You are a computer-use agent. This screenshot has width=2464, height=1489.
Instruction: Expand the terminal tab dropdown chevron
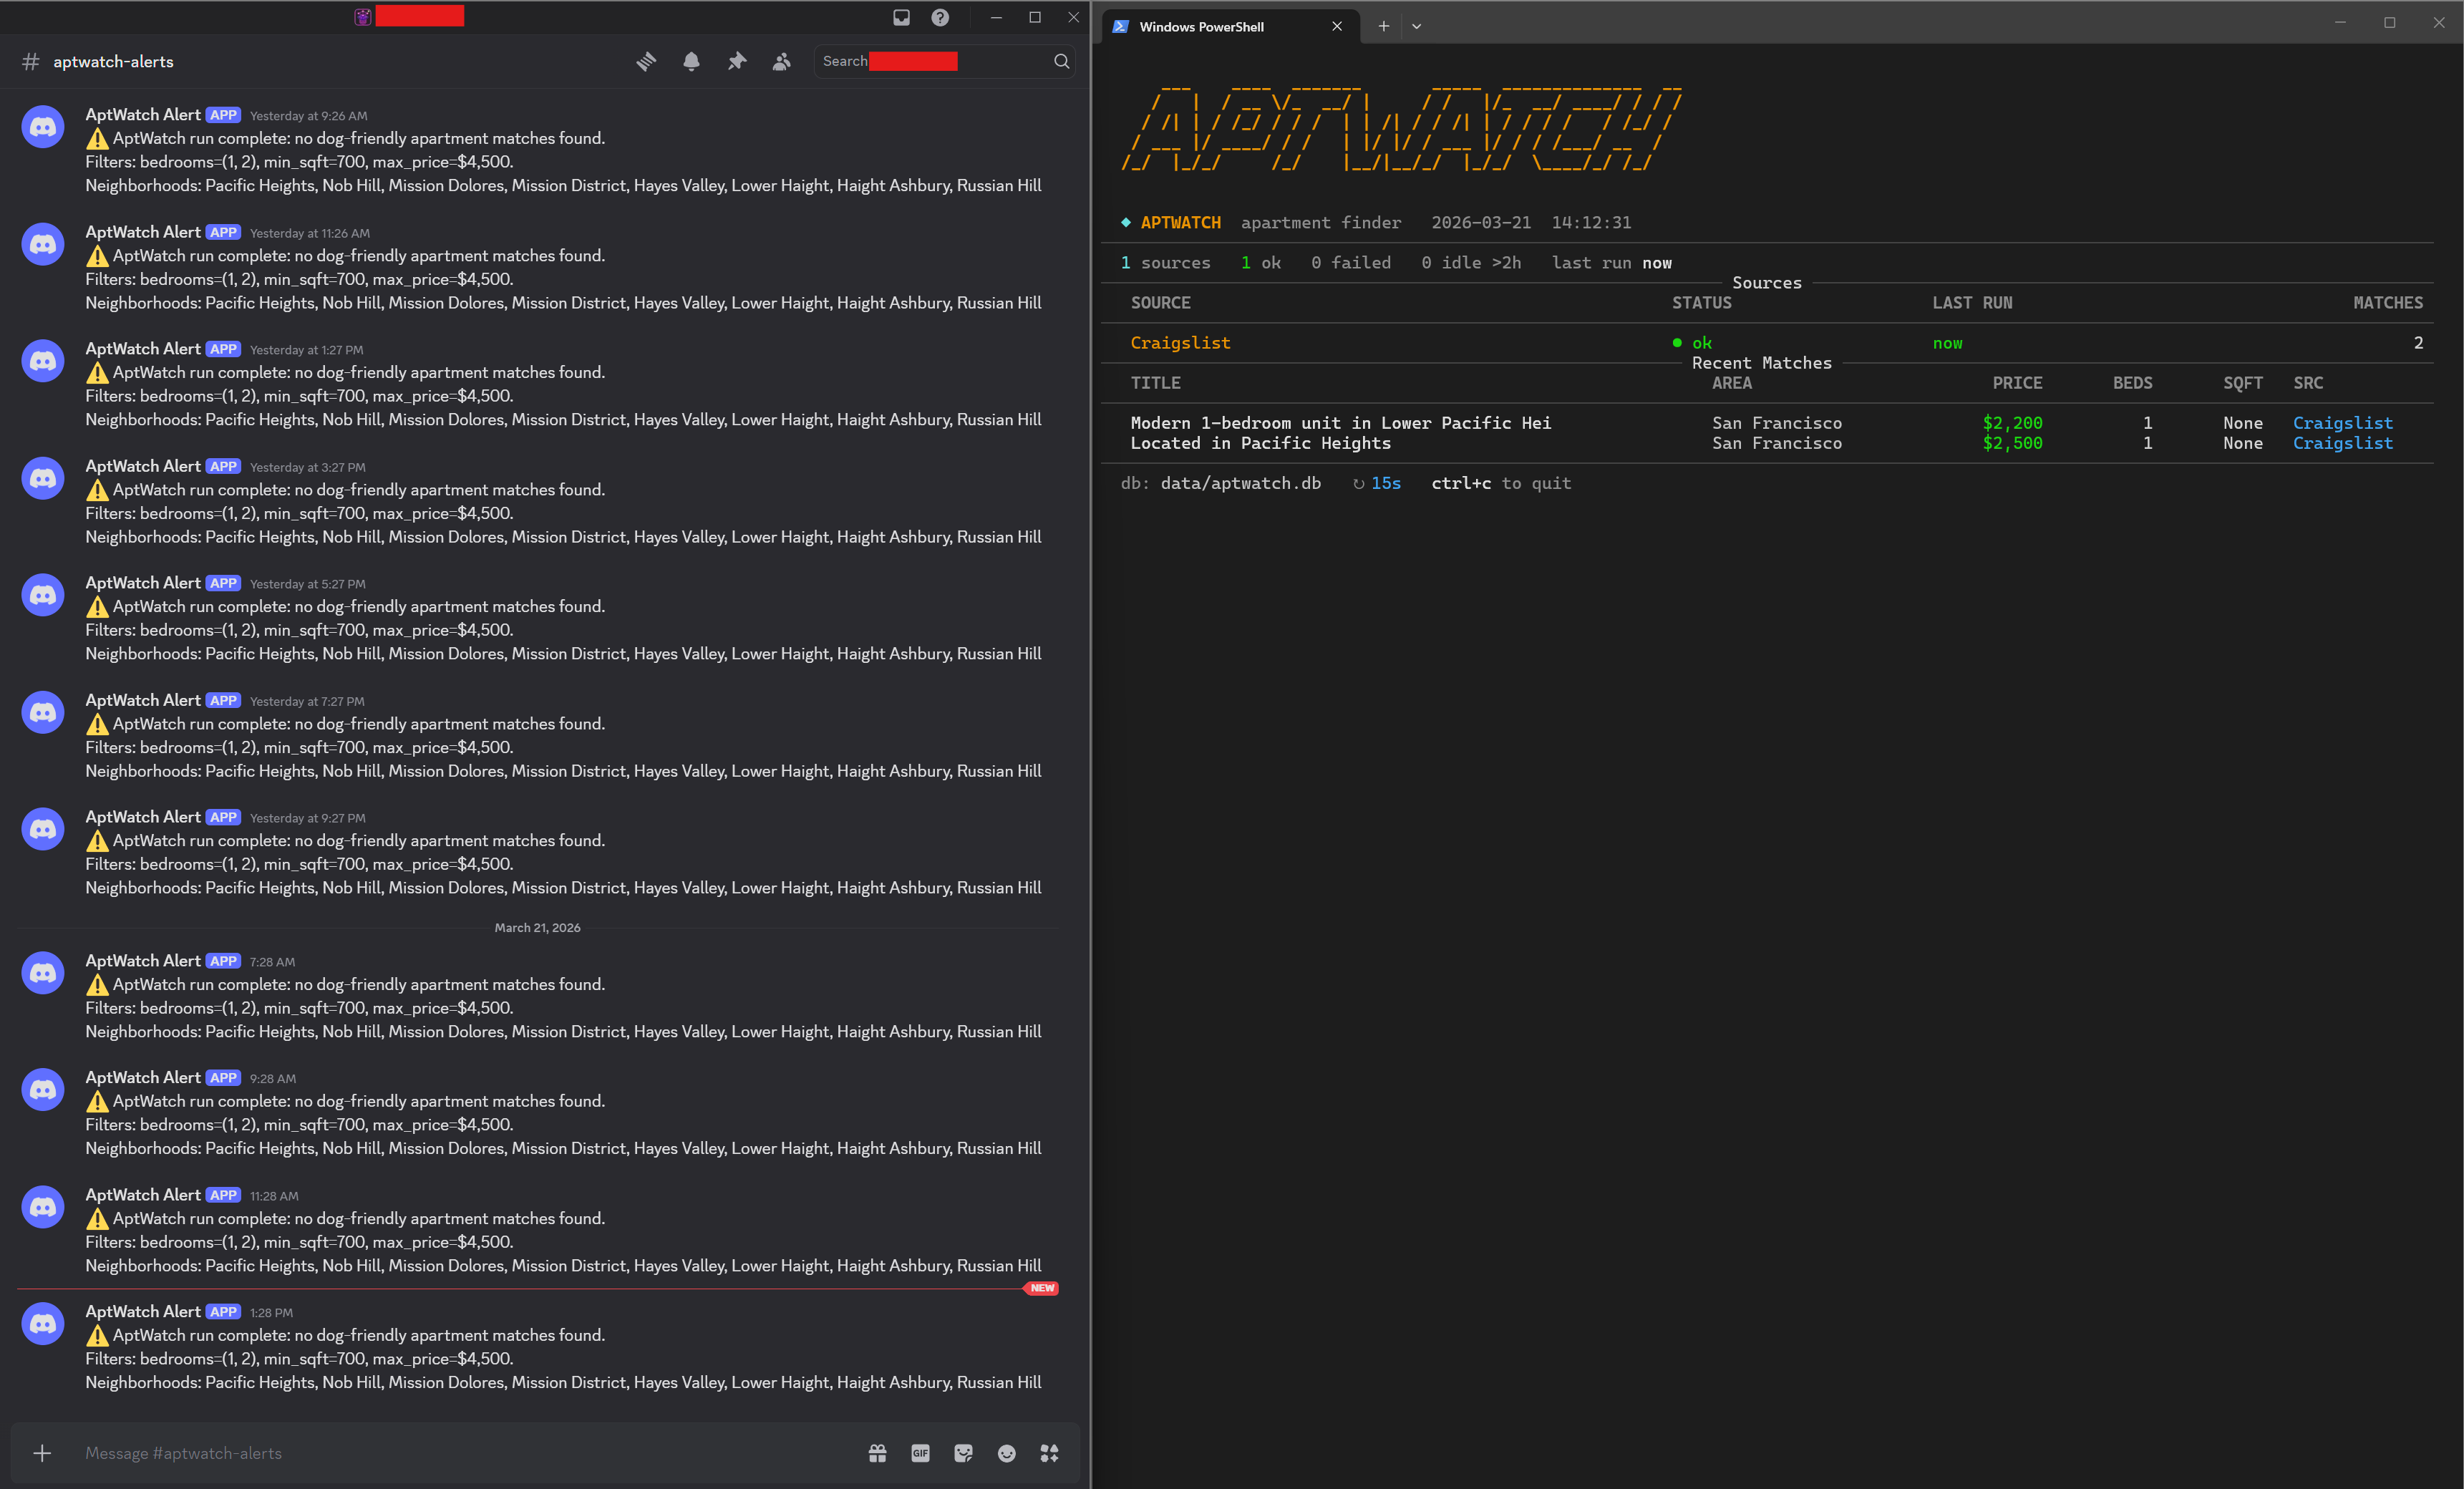[1416, 27]
